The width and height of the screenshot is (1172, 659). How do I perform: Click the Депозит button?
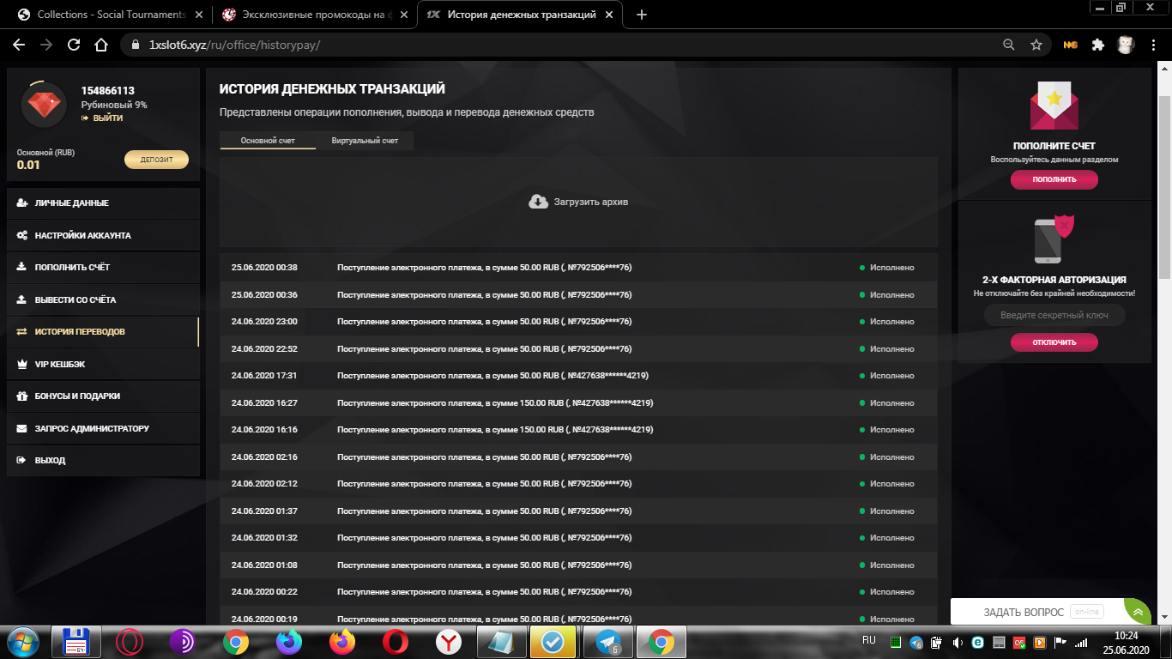157,160
